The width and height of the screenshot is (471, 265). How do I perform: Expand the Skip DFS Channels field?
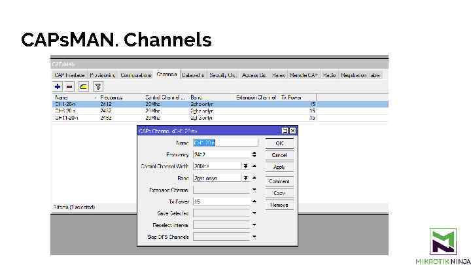[254, 237]
